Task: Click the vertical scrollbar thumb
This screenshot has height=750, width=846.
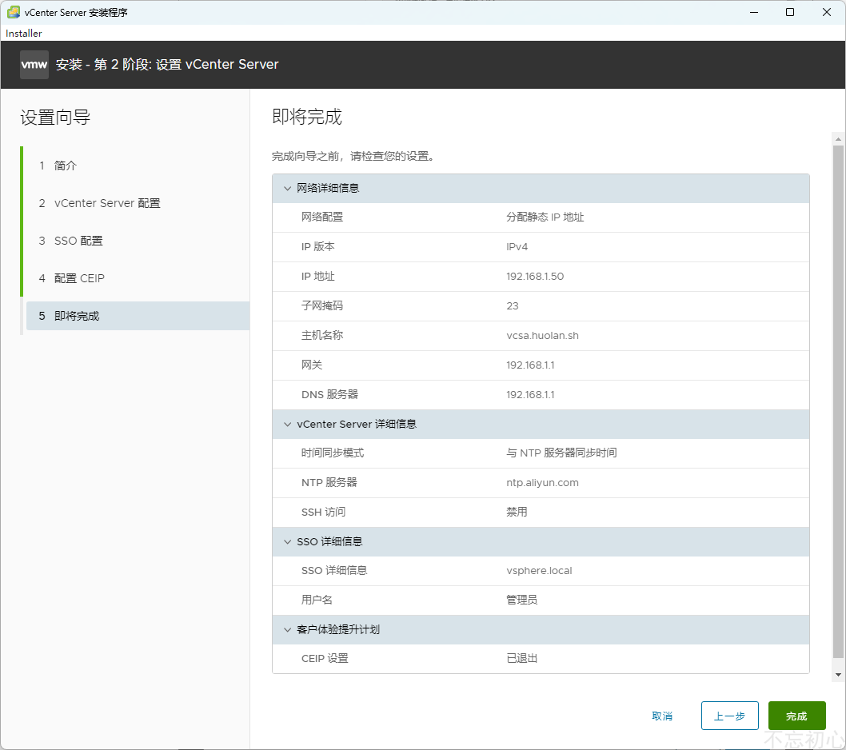Action: (838, 402)
